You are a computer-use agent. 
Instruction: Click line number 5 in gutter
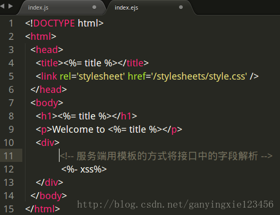click(11, 76)
